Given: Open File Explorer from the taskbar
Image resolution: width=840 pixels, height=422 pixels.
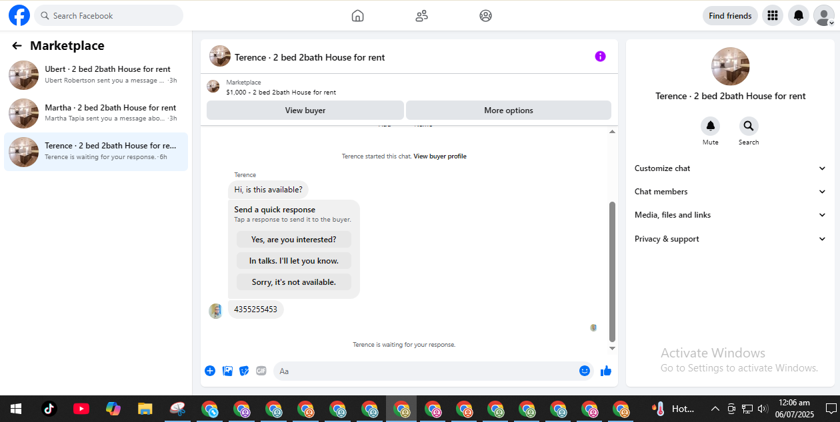Looking at the screenshot, I should [145, 409].
